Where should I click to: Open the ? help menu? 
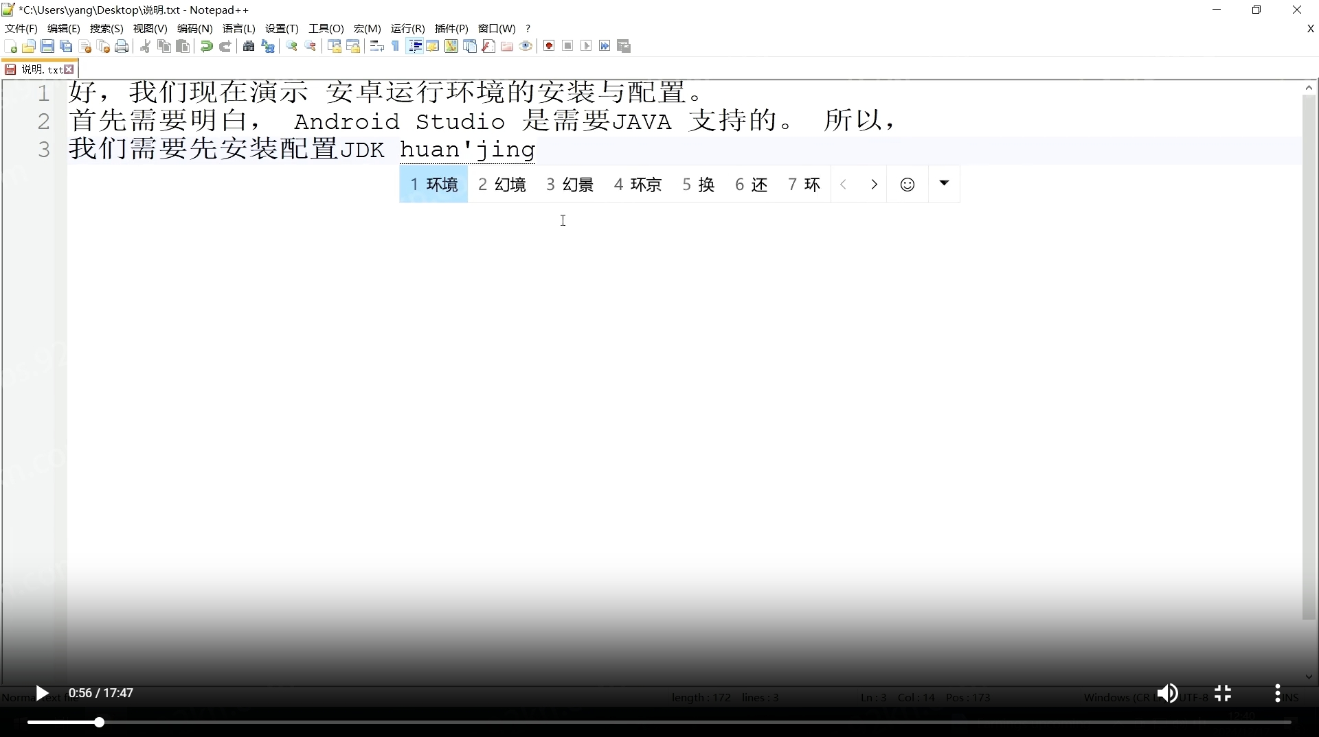pyautogui.click(x=528, y=28)
